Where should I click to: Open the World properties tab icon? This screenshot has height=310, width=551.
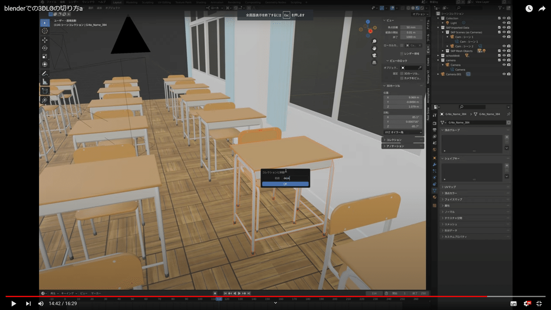434,149
